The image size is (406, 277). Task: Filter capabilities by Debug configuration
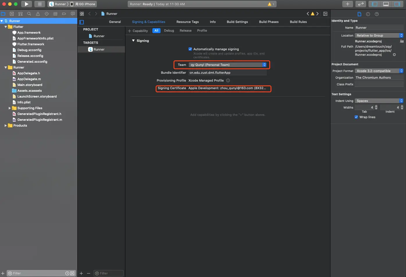click(x=169, y=30)
